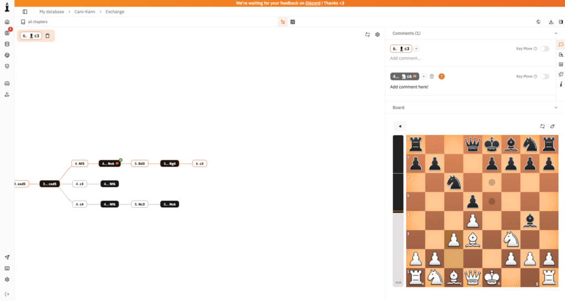
Task: Collapse the Board section chevron
Action: pos(556,108)
